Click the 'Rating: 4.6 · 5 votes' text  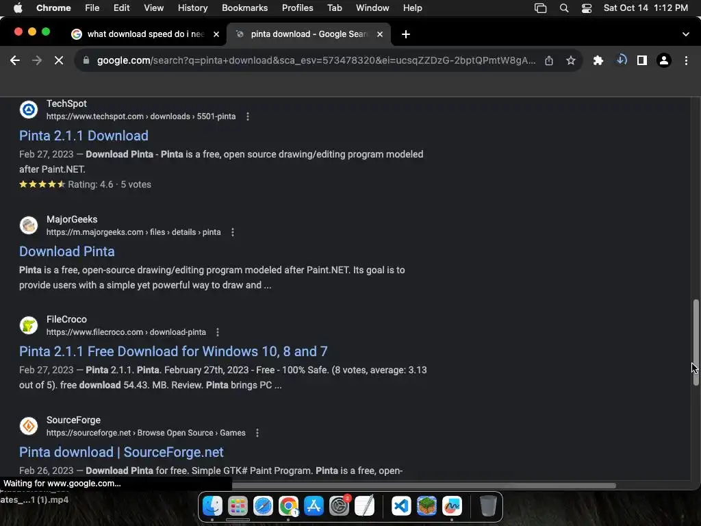(110, 184)
